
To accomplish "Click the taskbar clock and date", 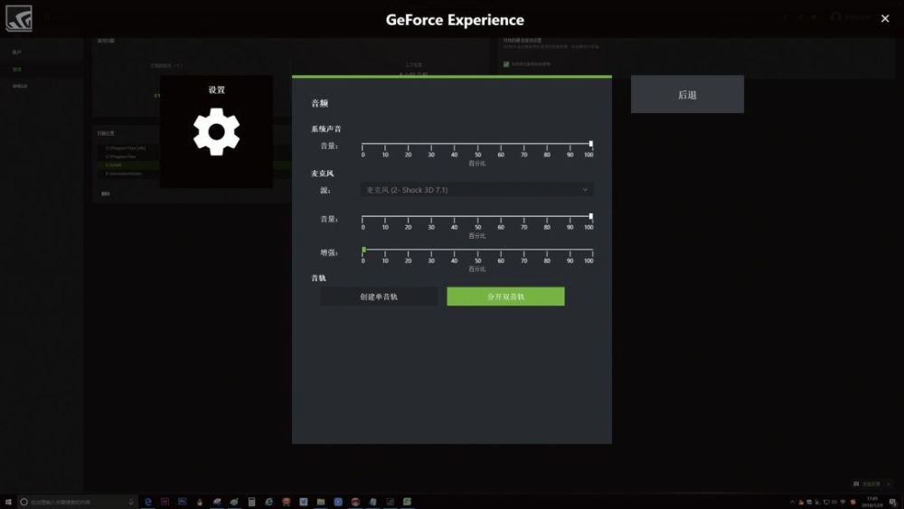I will [x=872, y=502].
